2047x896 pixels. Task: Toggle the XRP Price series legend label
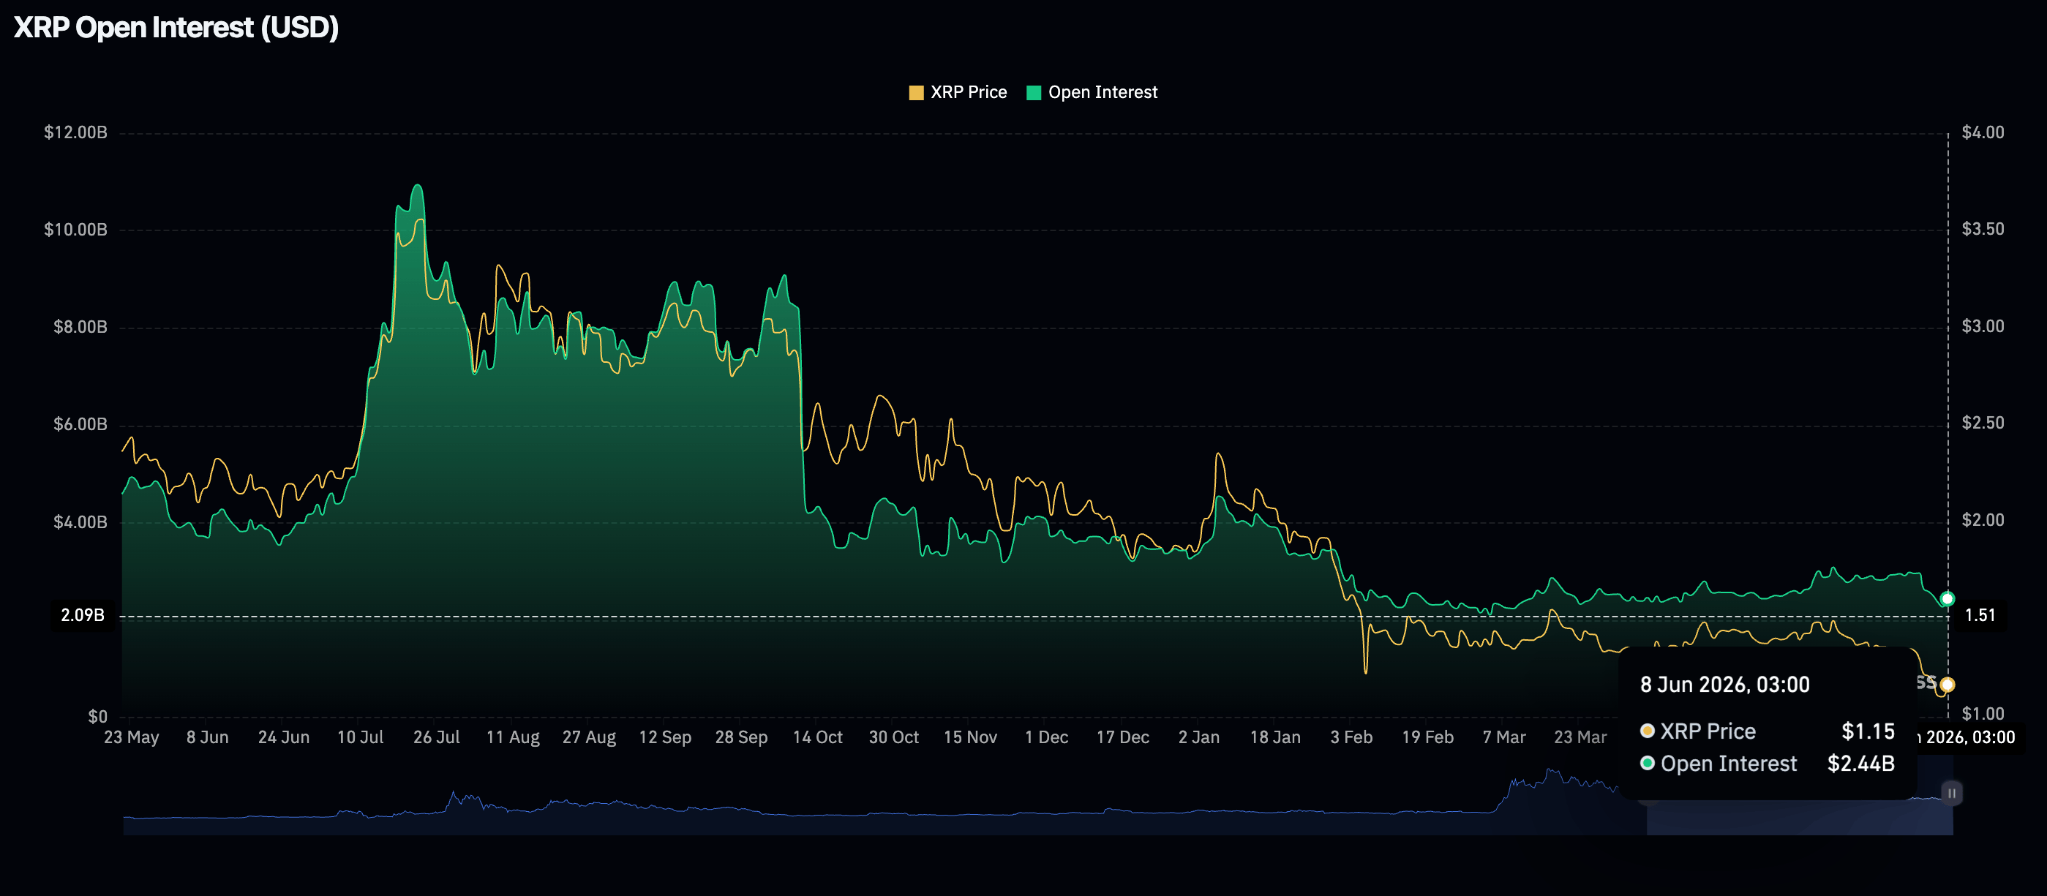(x=968, y=92)
